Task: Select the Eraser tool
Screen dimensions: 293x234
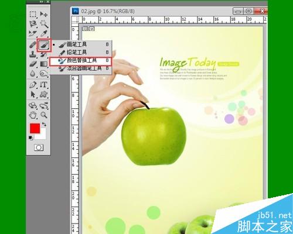Action: 33,64
